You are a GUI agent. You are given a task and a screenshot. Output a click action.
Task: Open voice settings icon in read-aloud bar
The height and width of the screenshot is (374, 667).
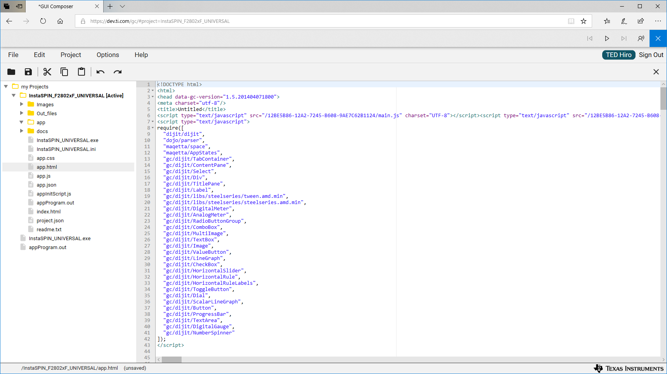click(x=641, y=38)
